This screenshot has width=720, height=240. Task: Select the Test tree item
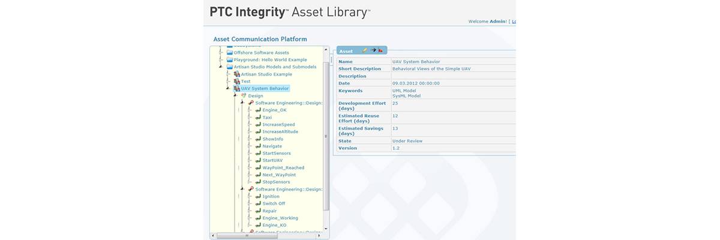point(245,82)
